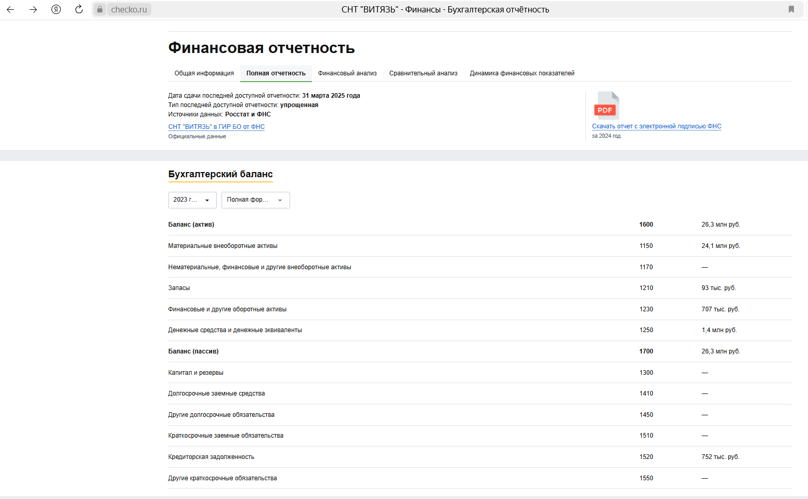Select the 'Баланс (актив)' row
The width and height of the screenshot is (808, 499).
click(x=480, y=225)
